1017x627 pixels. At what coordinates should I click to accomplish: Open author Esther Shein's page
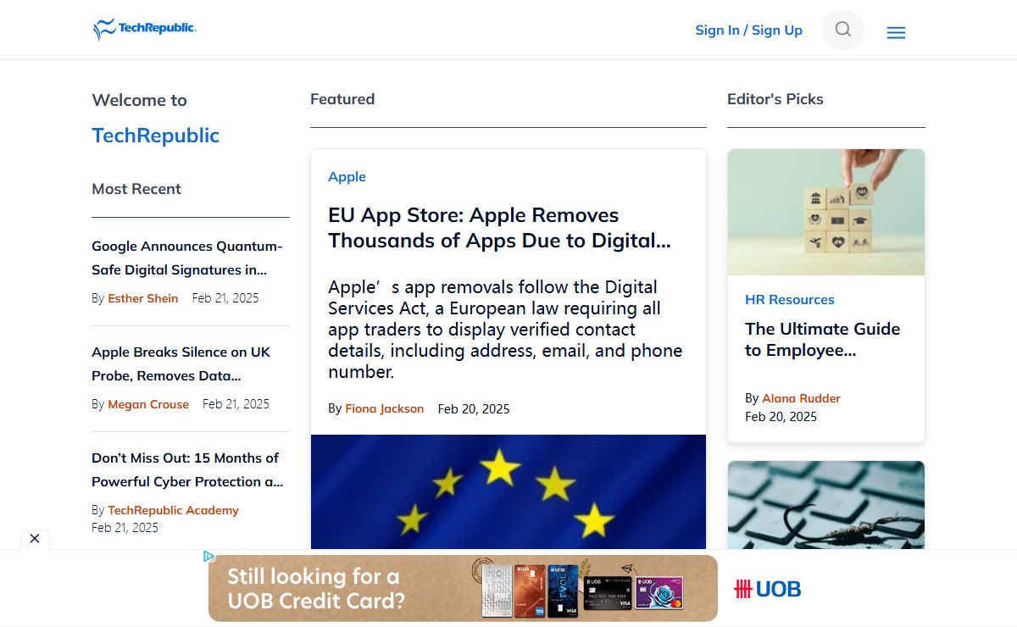click(143, 298)
